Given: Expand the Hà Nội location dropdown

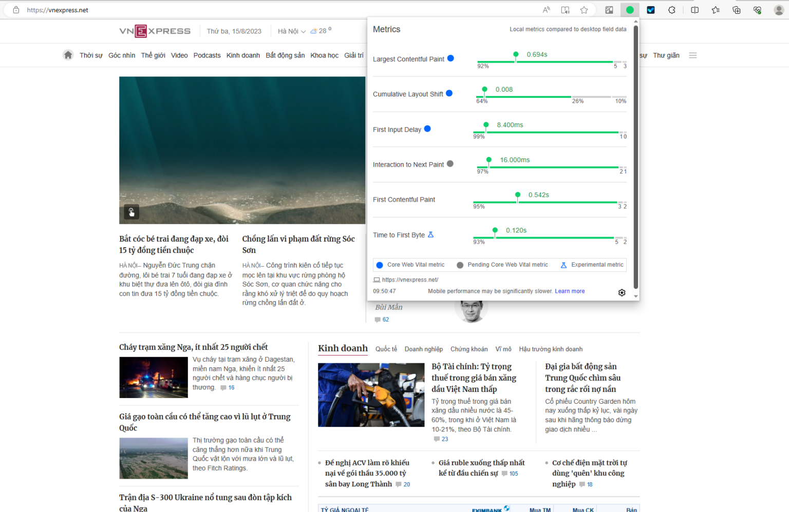Looking at the screenshot, I should (292, 31).
